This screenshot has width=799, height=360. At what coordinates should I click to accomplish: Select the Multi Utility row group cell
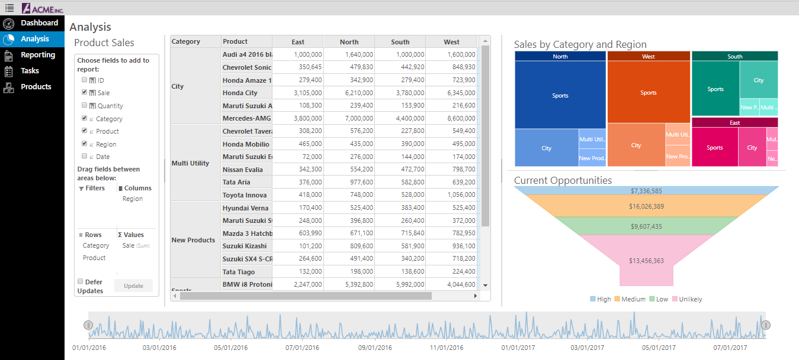tap(195, 163)
